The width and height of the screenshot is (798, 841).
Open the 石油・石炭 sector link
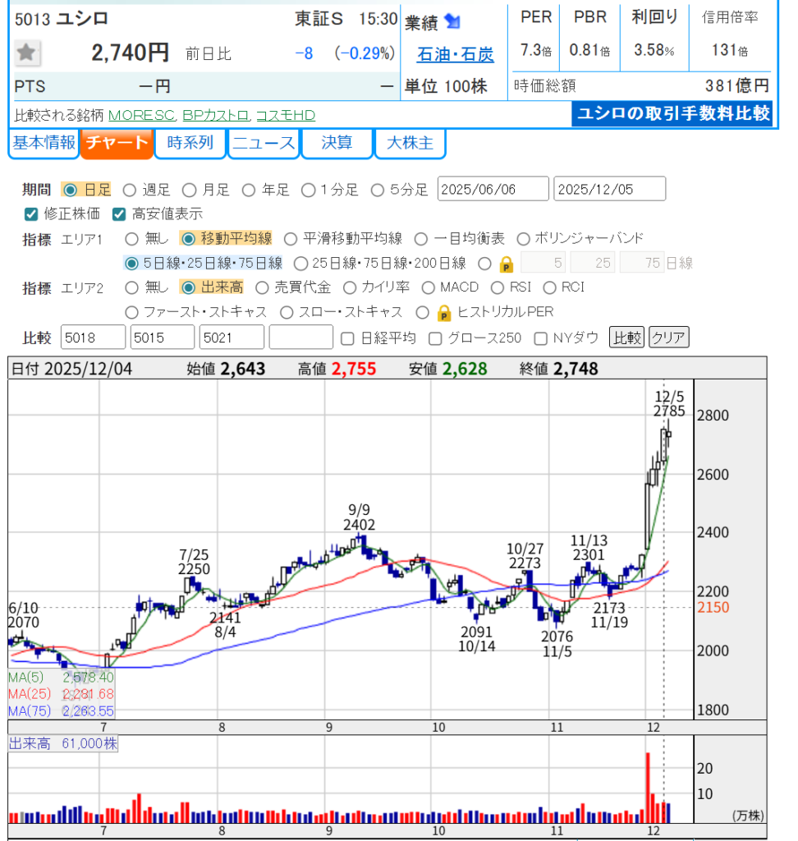[456, 54]
